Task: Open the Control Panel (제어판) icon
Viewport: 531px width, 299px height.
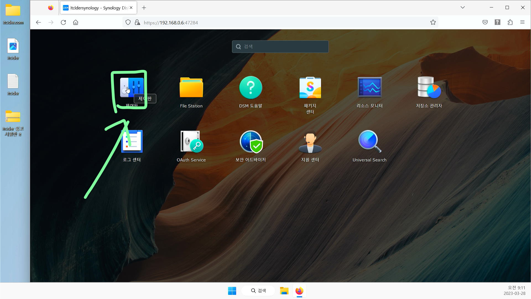Action: point(132,87)
